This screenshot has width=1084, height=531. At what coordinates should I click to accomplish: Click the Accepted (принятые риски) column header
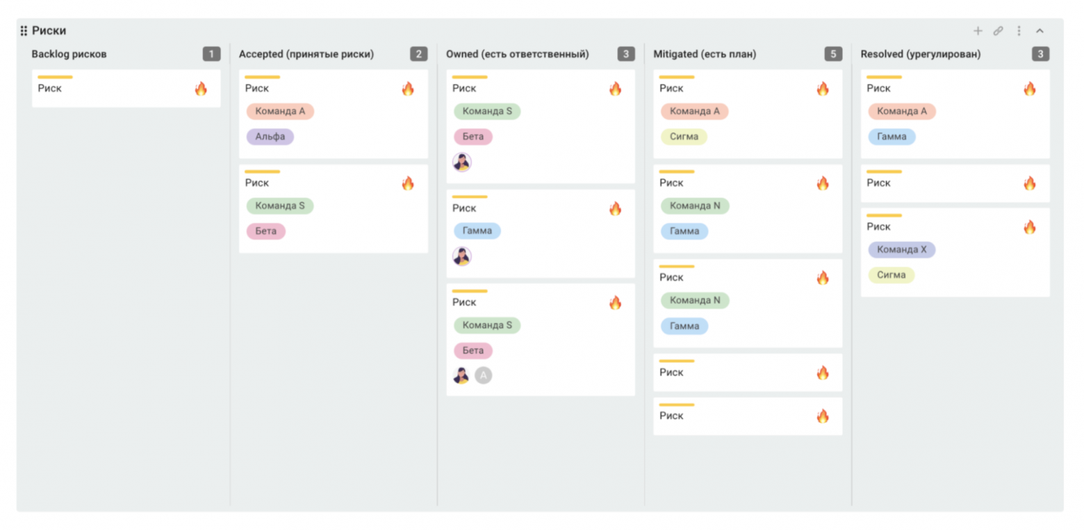(x=306, y=54)
